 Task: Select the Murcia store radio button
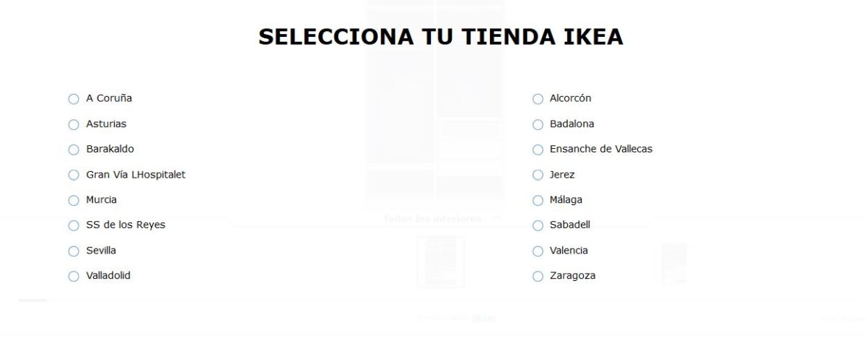click(x=74, y=200)
